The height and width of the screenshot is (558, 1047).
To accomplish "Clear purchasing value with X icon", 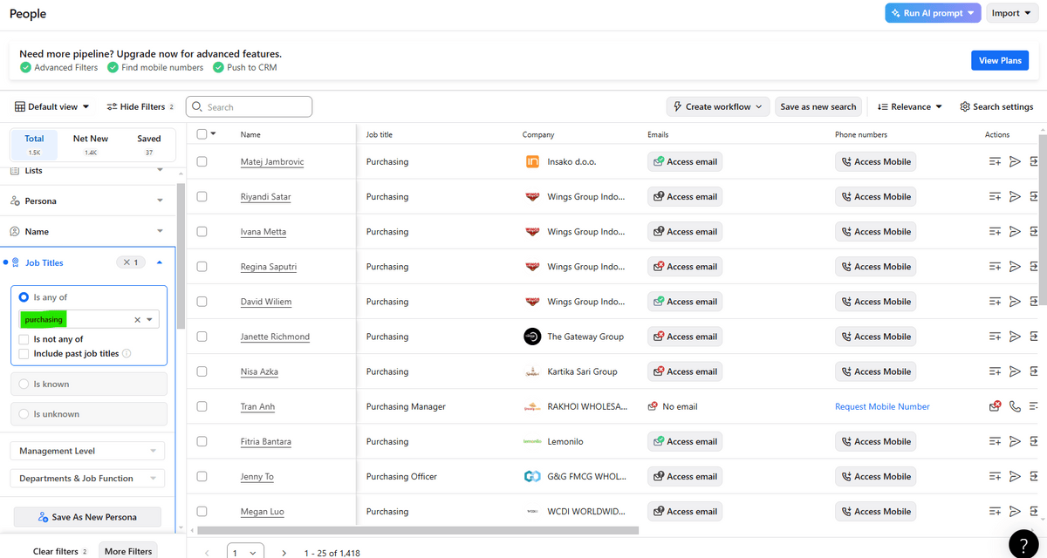I will pos(137,320).
